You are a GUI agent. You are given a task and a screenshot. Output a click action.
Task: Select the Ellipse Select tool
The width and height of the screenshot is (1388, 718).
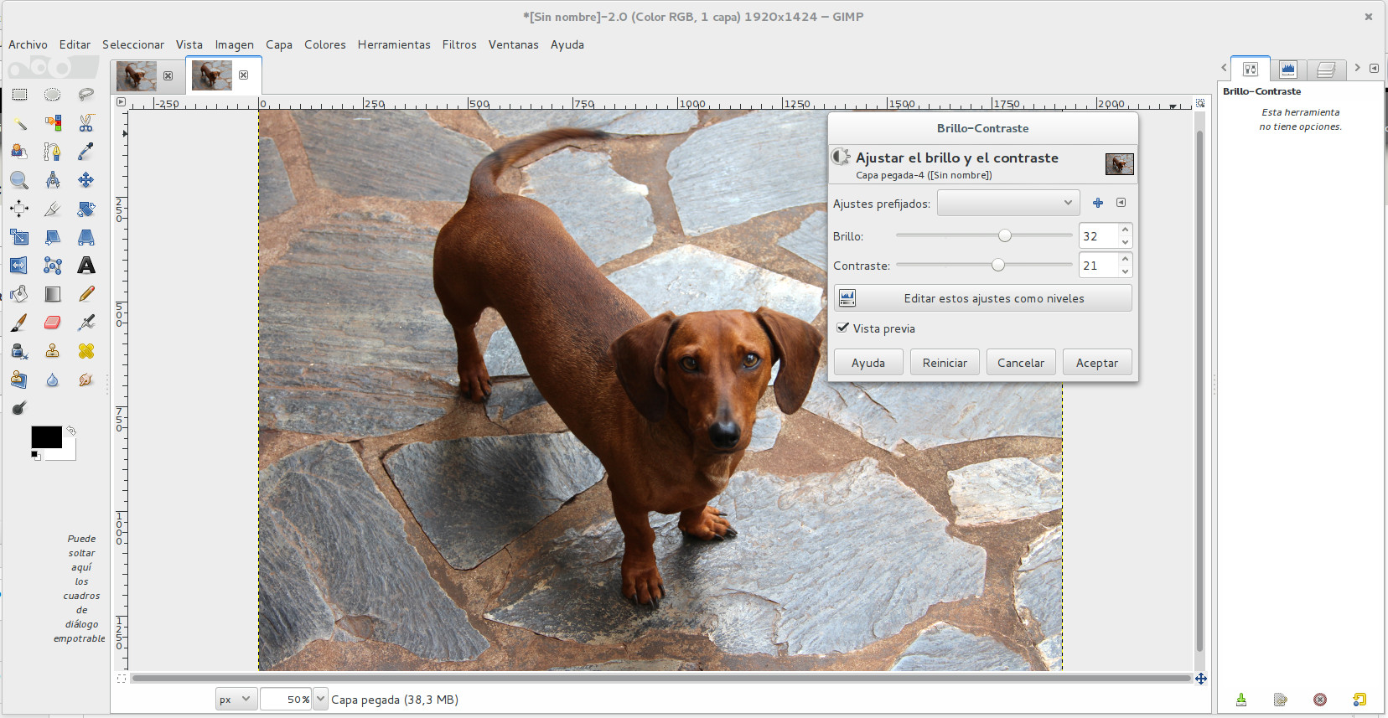pos(53,95)
